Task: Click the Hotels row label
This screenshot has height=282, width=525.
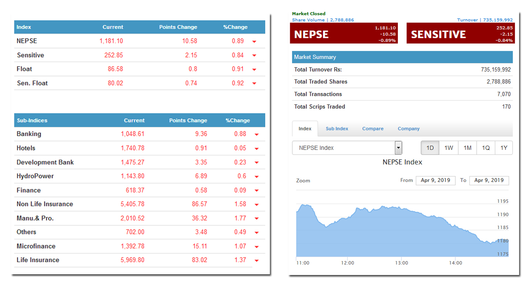Action: tap(26, 148)
